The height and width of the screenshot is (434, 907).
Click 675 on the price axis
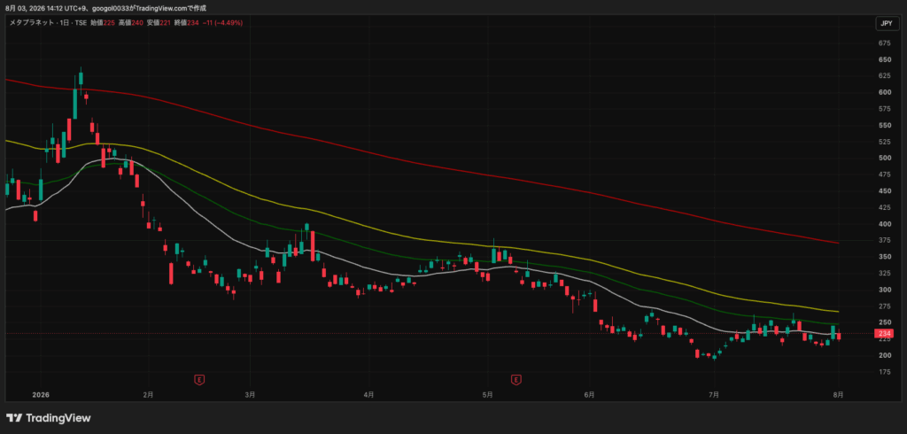coord(885,43)
